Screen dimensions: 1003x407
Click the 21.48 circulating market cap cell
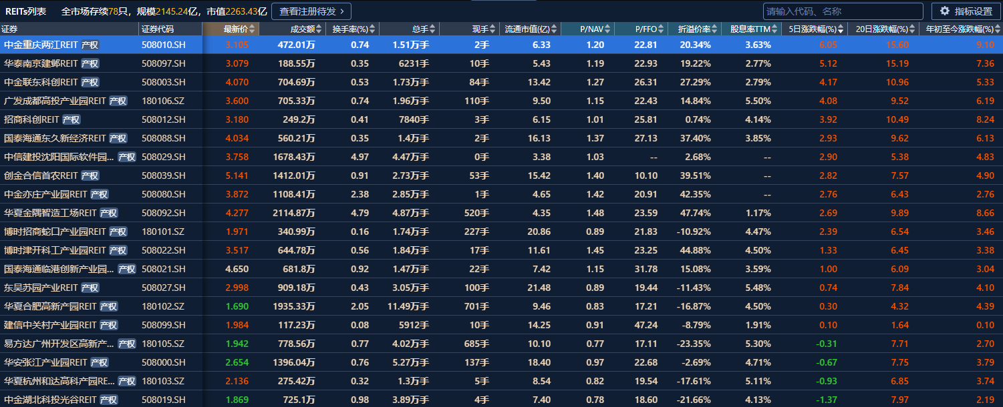[x=539, y=288]
